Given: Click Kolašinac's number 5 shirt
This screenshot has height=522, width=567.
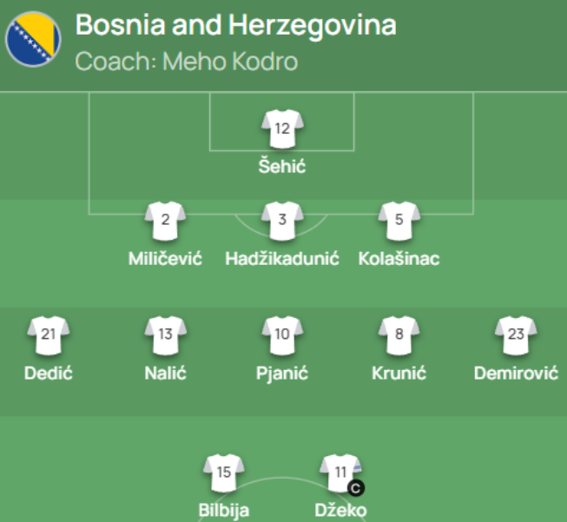Looking at the screenshot, I should click(399, 221).
